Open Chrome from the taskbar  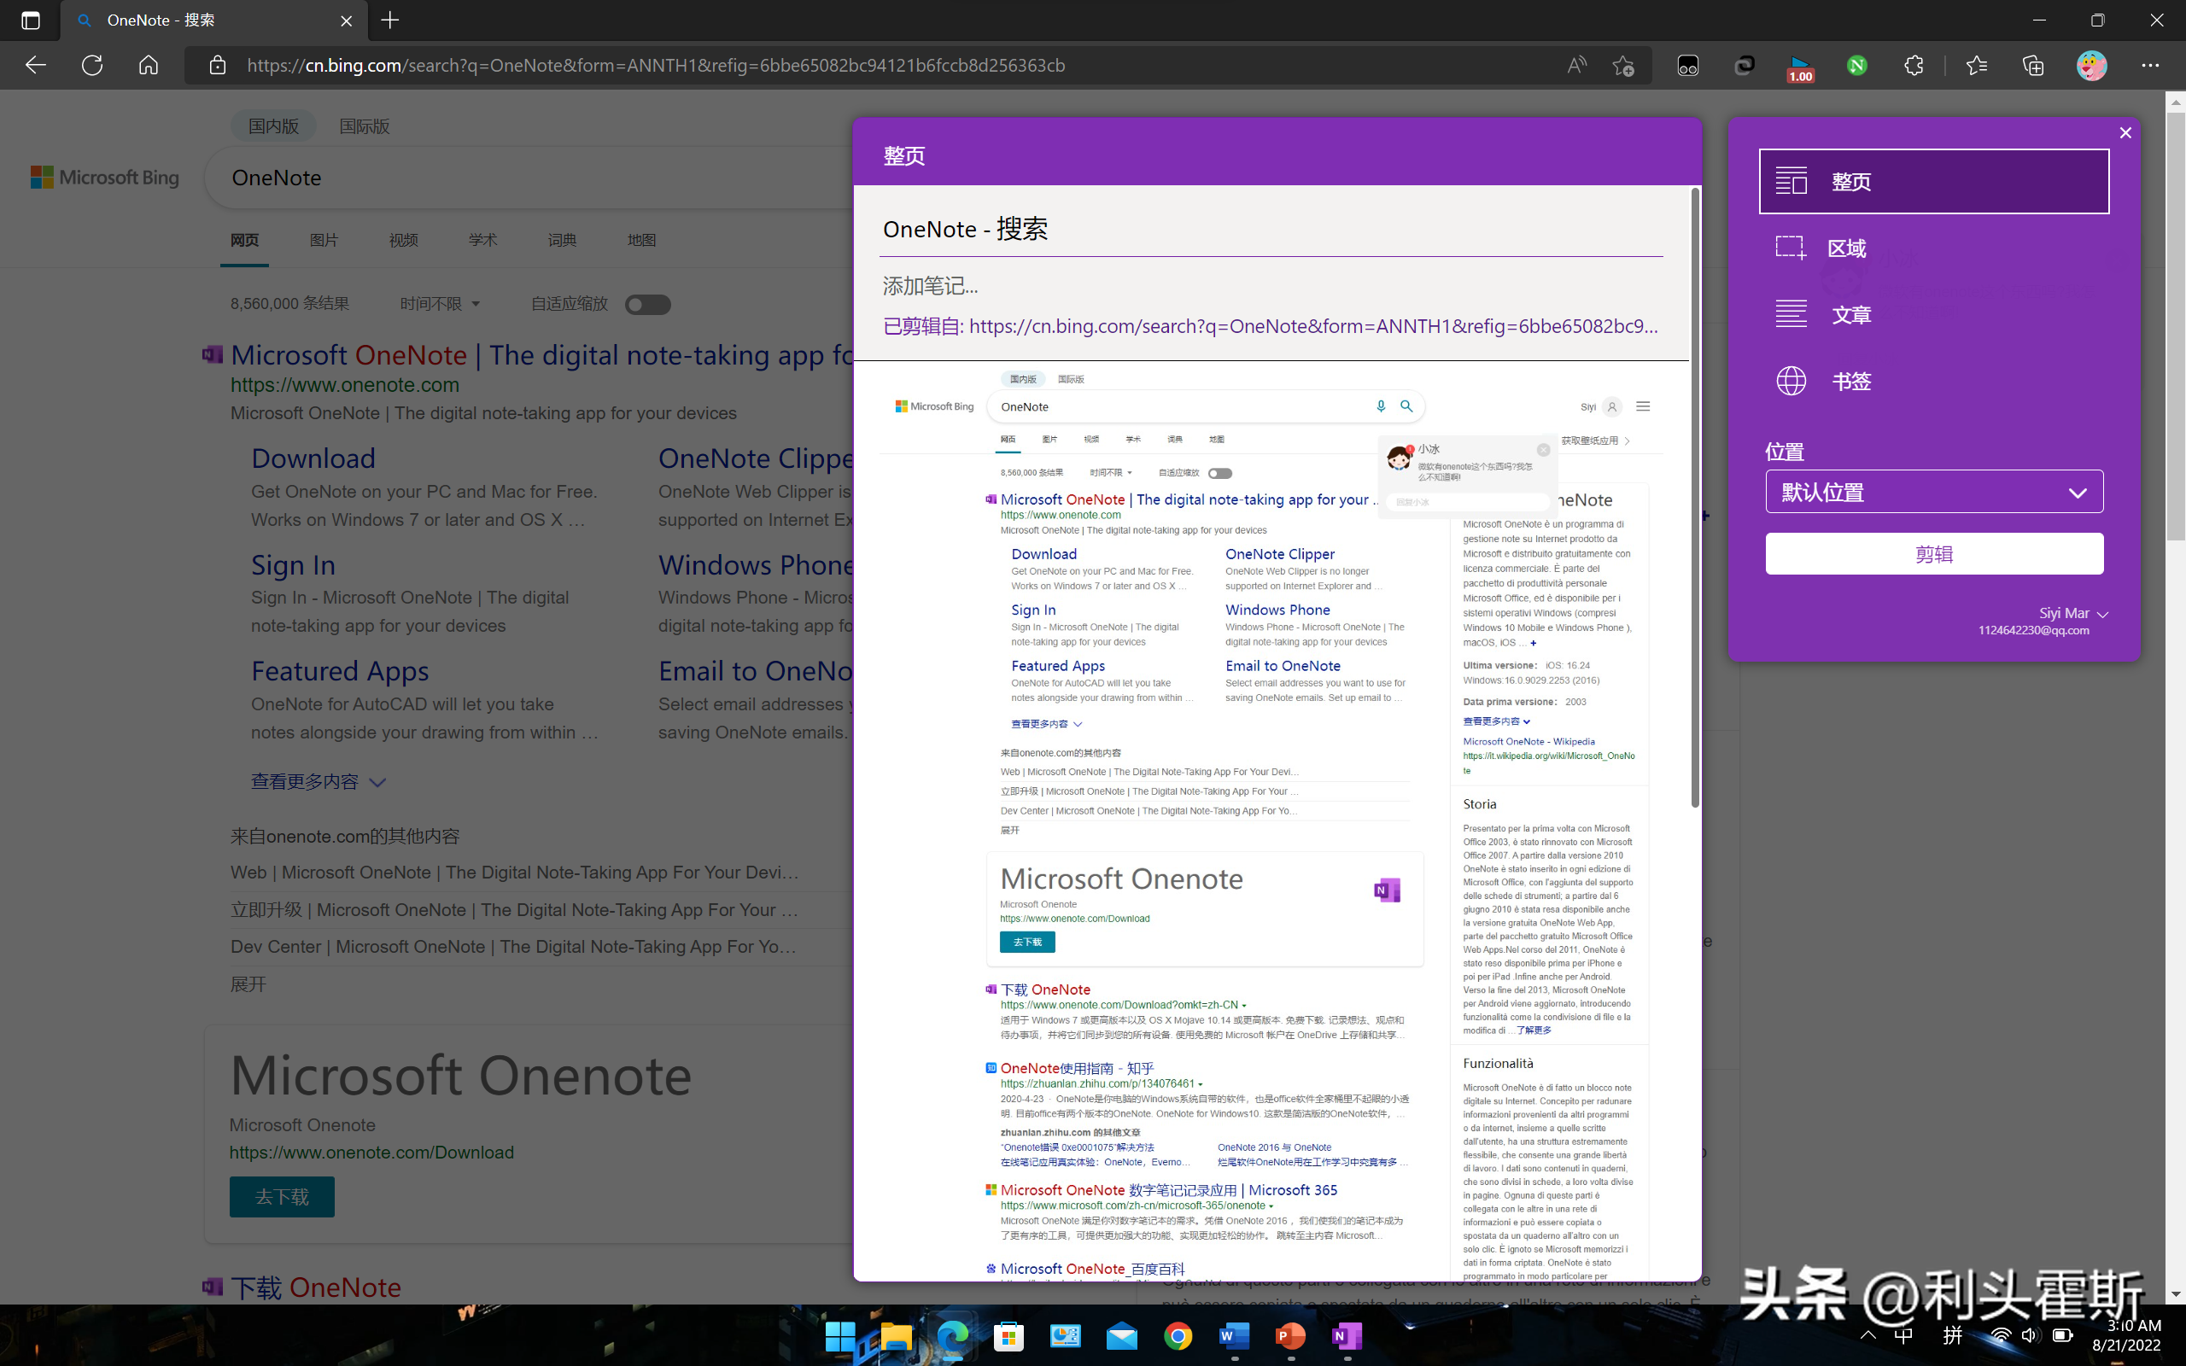click(1178, 1336)
